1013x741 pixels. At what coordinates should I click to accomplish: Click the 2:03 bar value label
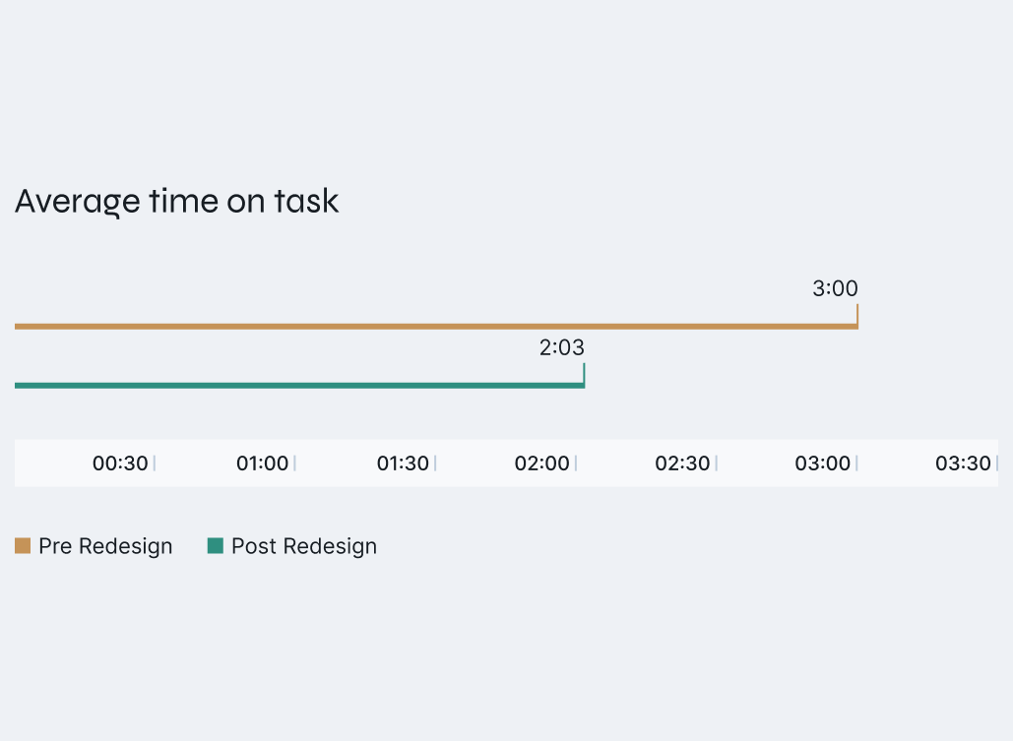561,347
